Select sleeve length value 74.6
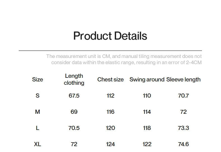This screenshot has width=221, height=152. [183, 144]
